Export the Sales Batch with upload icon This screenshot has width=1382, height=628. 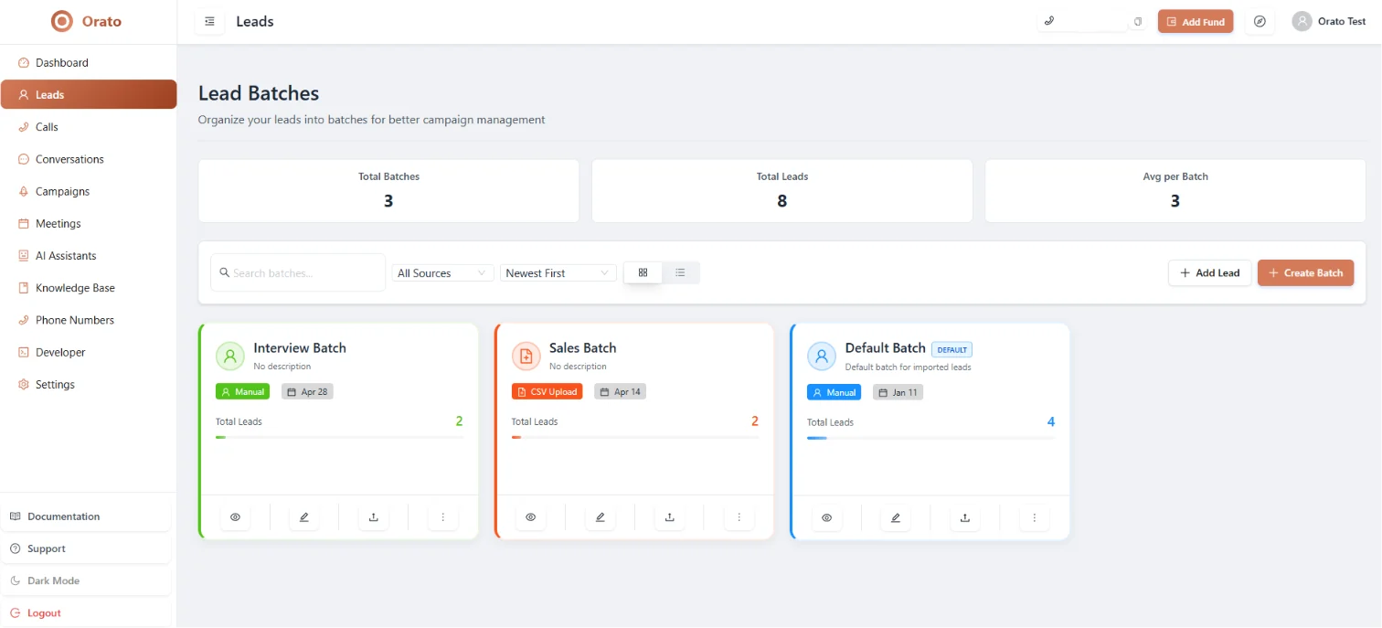670,517
